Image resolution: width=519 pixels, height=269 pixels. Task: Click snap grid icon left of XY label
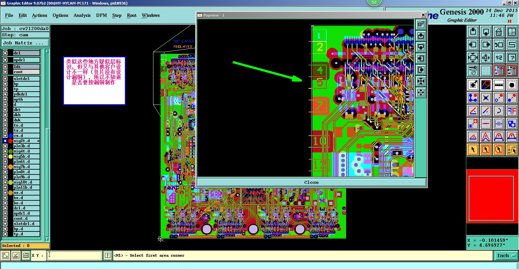tap(26, 255)
